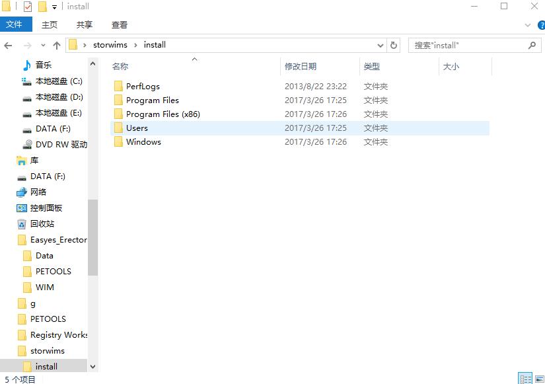
Task: Activate the Details view toggle in status bar
Action: tap(525, 378)
